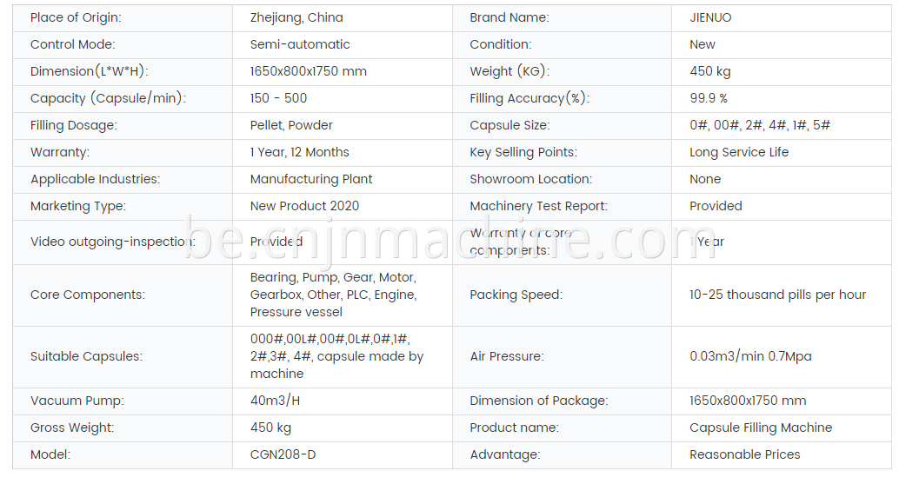Click the "Zhejiang, China" origin value

(x=296, y=17)
